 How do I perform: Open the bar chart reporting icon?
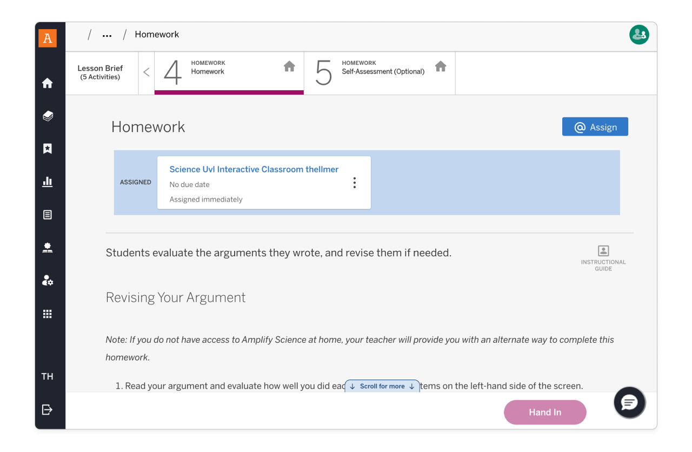[x=48, y=182]
